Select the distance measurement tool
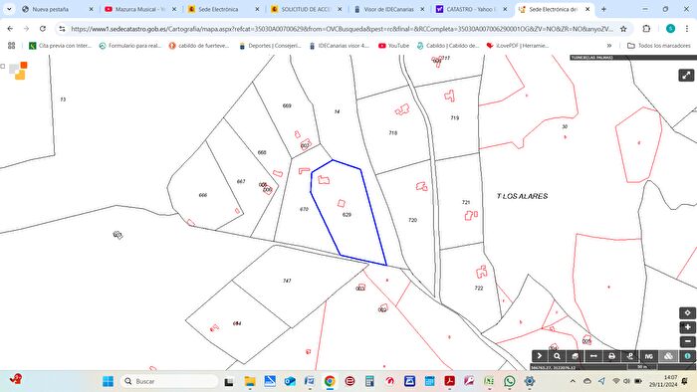The width and height of the screenshot is (697, 392). 593,356
